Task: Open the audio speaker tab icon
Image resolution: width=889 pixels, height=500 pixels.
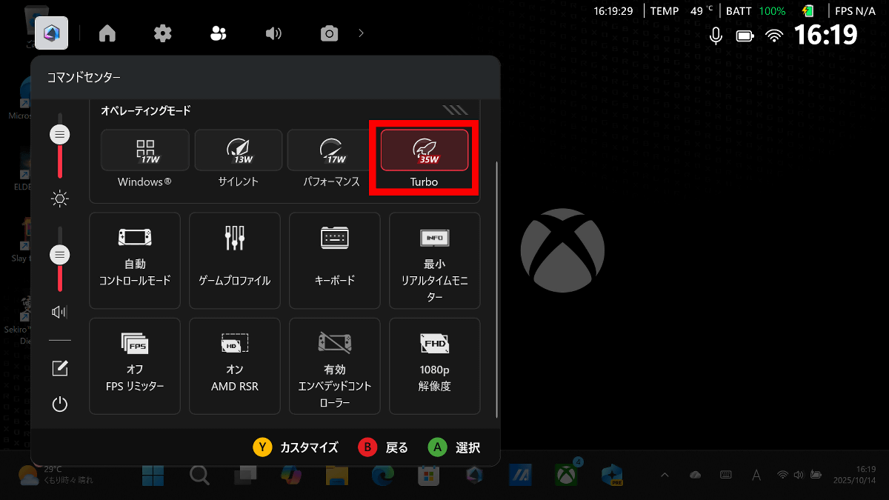Action: click(274, 33)
